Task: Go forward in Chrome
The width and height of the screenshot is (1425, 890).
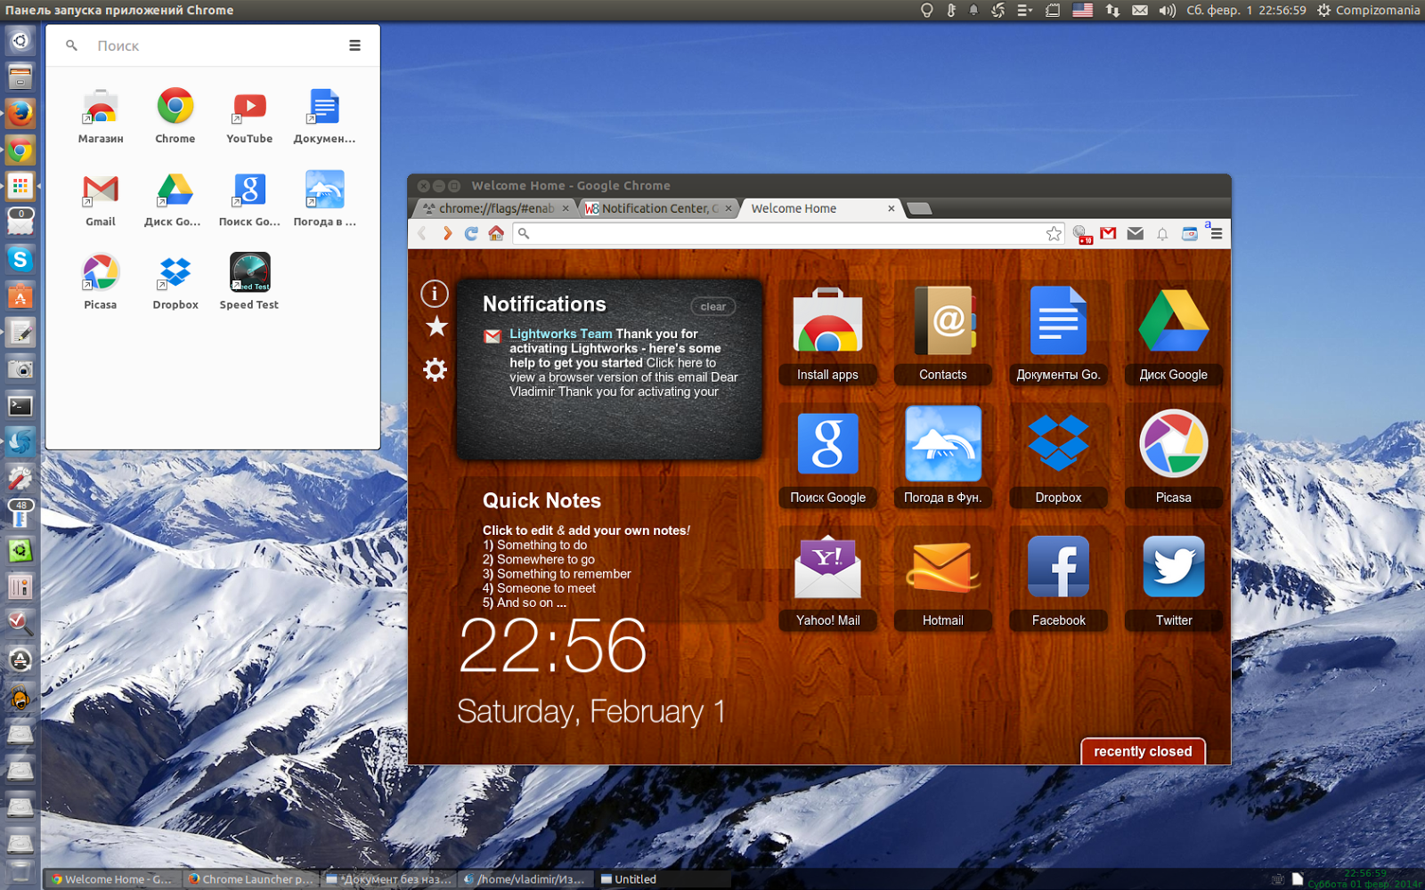Action: click(x=447, y=233)
